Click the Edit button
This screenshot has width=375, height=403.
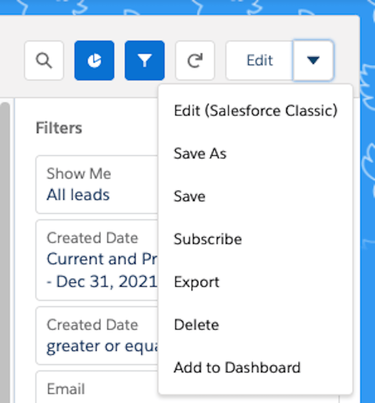pyautogui.click(x=259, y=61)
